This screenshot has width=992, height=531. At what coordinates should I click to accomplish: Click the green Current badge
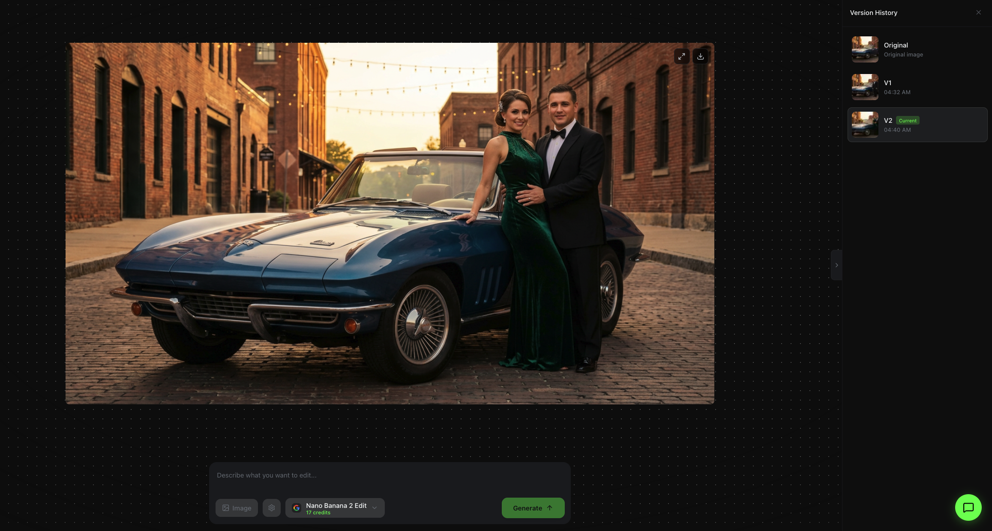pos(908,121)
